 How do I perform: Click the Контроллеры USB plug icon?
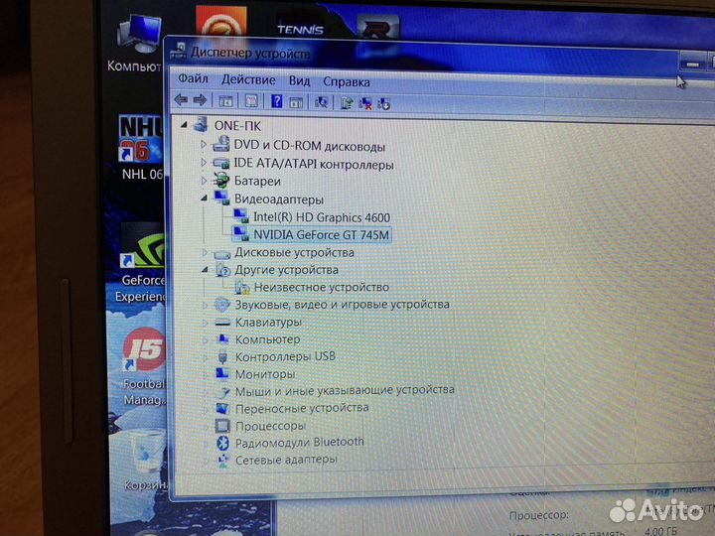click(222, 356)
